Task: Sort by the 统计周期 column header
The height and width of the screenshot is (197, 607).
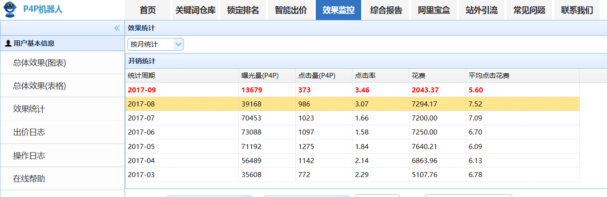Action: tap(182, 76)
